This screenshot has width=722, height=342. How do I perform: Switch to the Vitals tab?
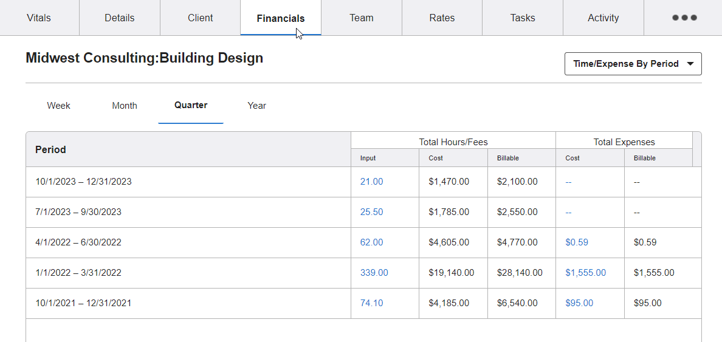[39, 18]
